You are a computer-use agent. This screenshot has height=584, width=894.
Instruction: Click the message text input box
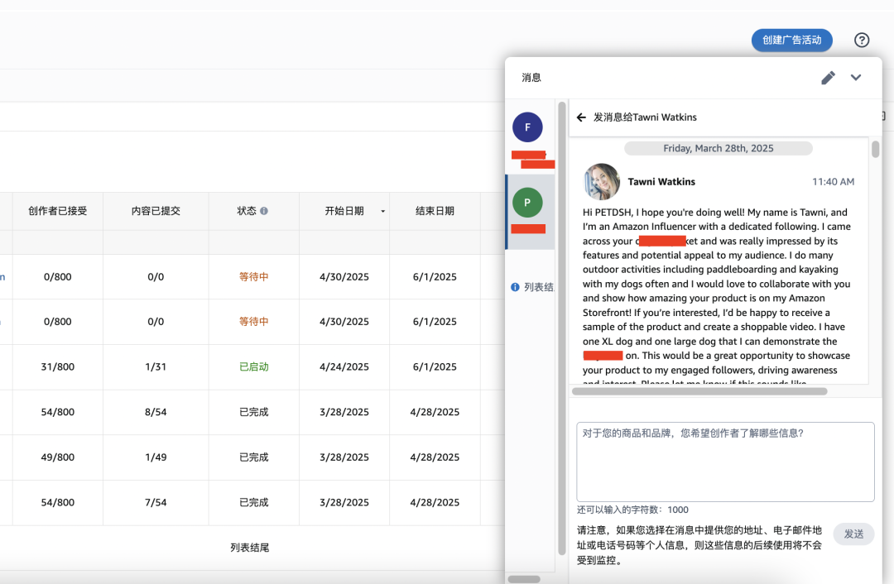click(725, 462)
